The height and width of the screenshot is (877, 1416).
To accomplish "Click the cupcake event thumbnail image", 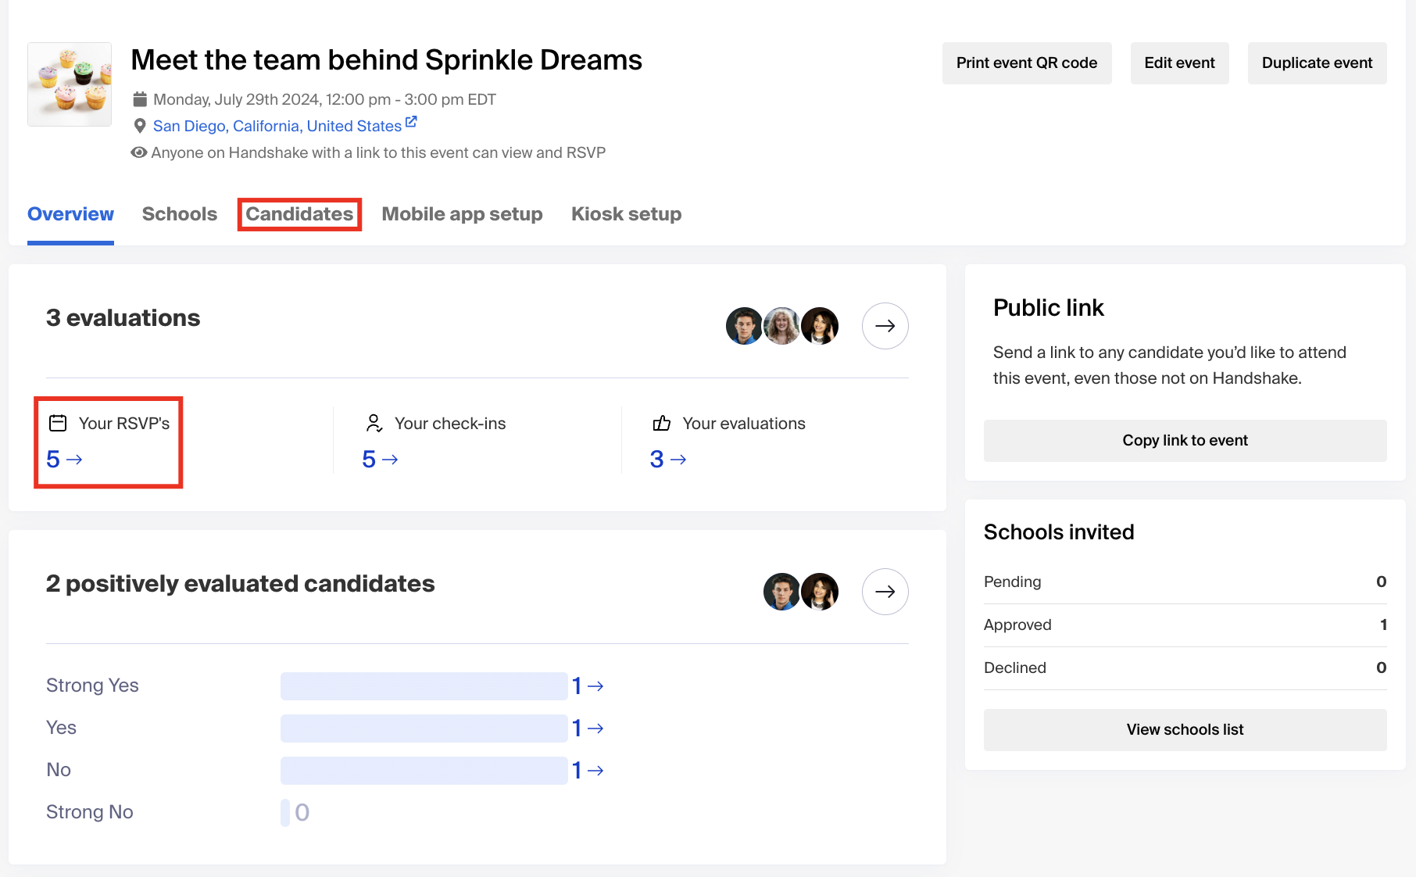I will tap(70, 84).
